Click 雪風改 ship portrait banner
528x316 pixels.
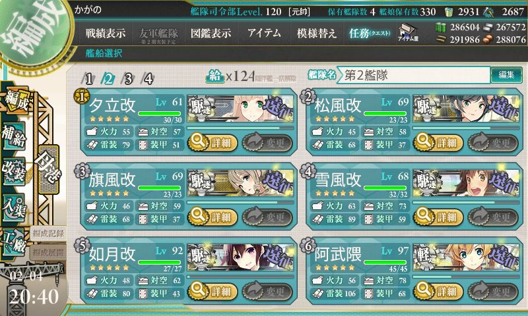(466, 184)
